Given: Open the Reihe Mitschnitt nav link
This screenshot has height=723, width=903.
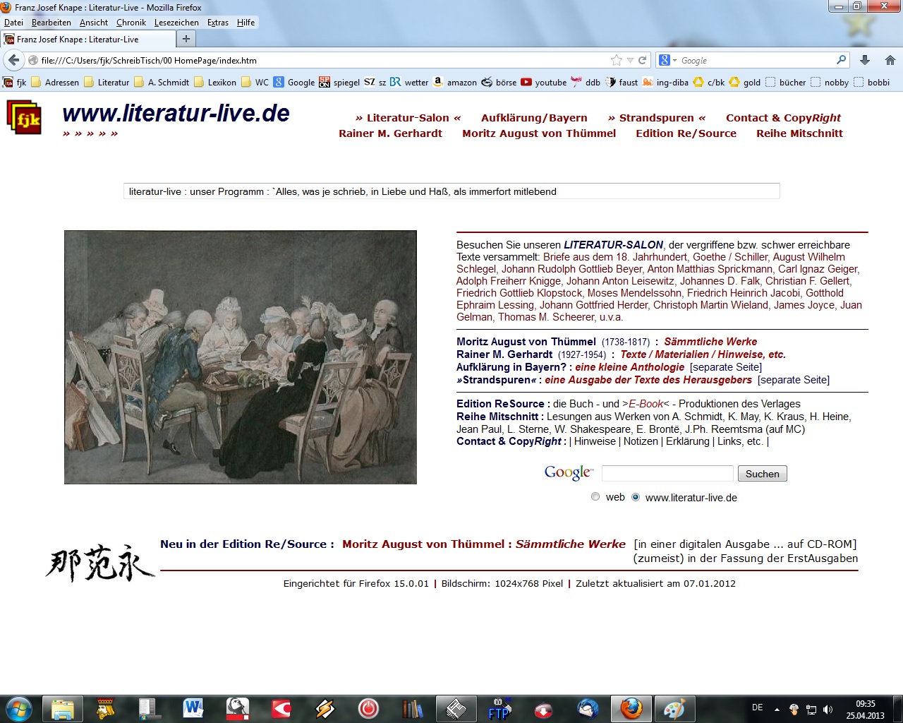Looking at the screenshot, I should point(799,133).
